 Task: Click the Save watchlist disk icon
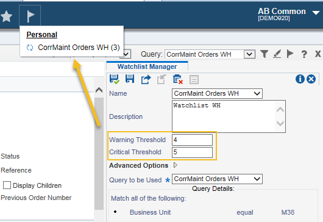130,79
